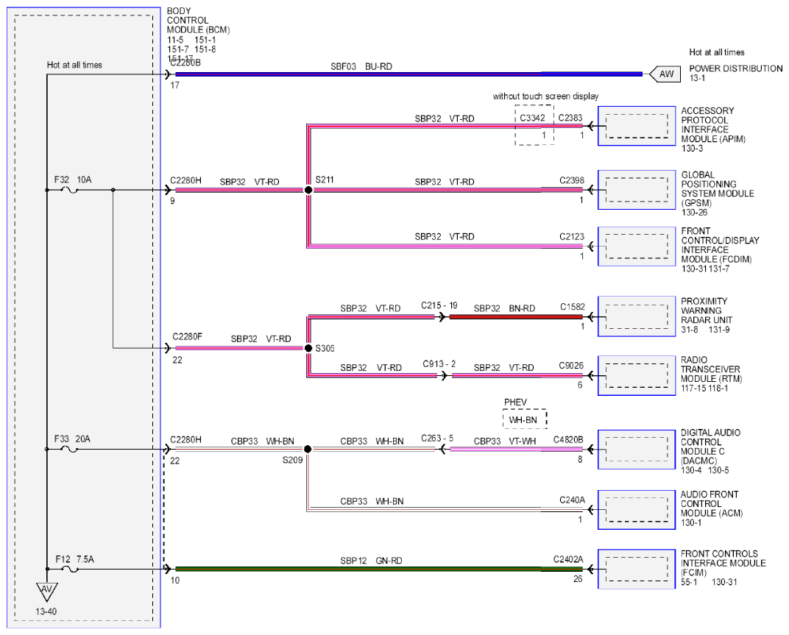
Task: Click the S211 splice node
Action: [x=308, y=190]
